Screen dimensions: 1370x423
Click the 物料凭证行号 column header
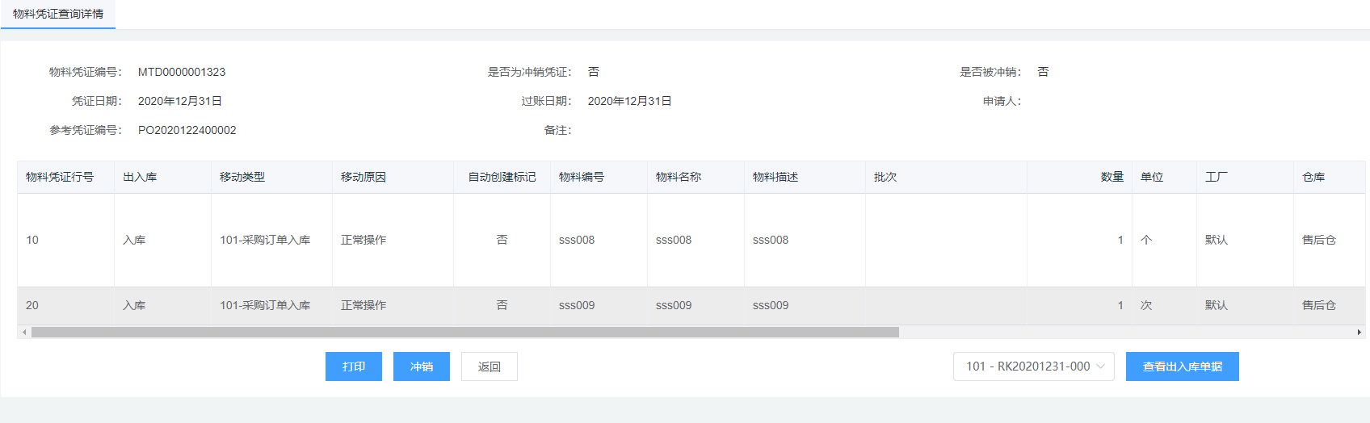coord(60,177)
